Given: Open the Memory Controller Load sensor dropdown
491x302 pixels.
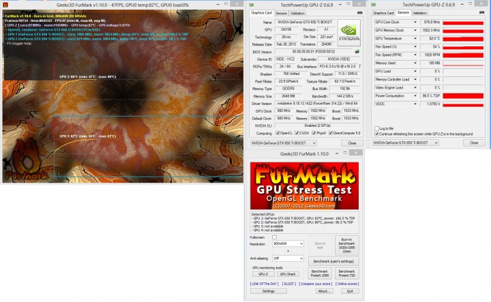Looking at the screenshot, I should [415, 80].
